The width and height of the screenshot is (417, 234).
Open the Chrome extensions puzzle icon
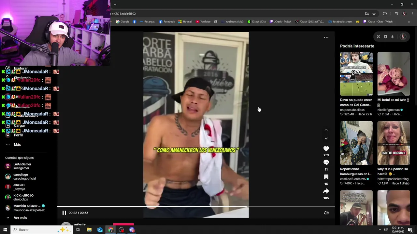click(x=385, y=14)
